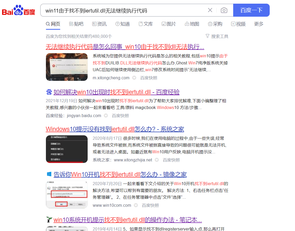Switch to the 贴吧 tab
The image size is (295, 231).
pyautogui.click(x=76, y=24)
